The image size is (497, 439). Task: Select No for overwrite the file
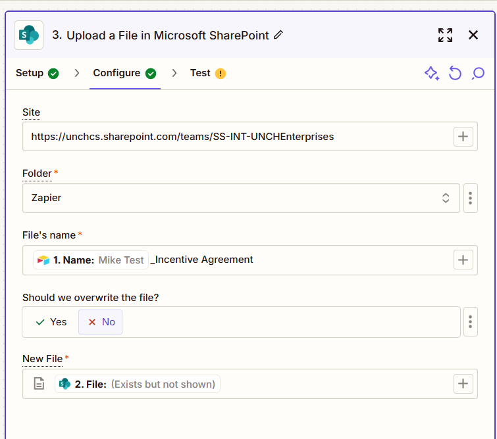(100, 322)
